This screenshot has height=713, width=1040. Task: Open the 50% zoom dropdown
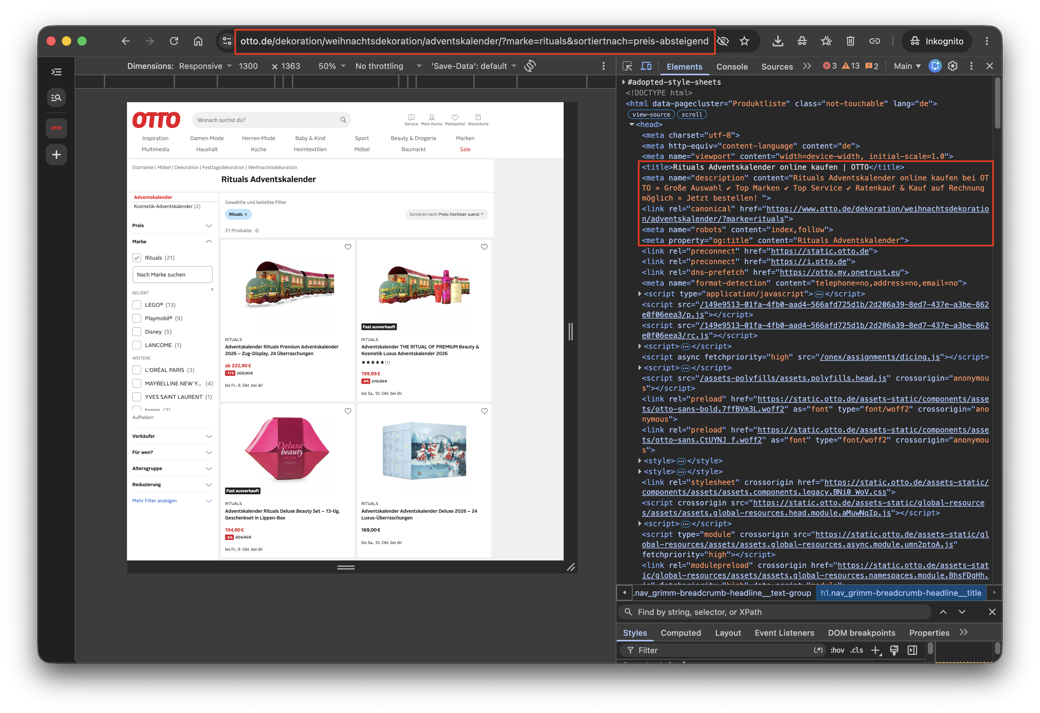point(332,66)
